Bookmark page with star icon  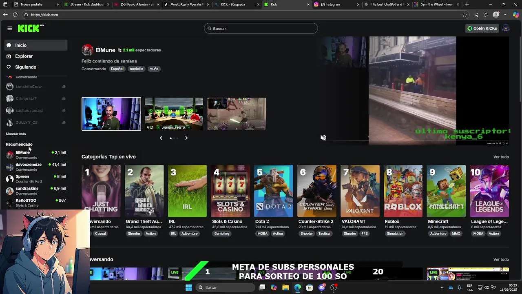(464, 15)
